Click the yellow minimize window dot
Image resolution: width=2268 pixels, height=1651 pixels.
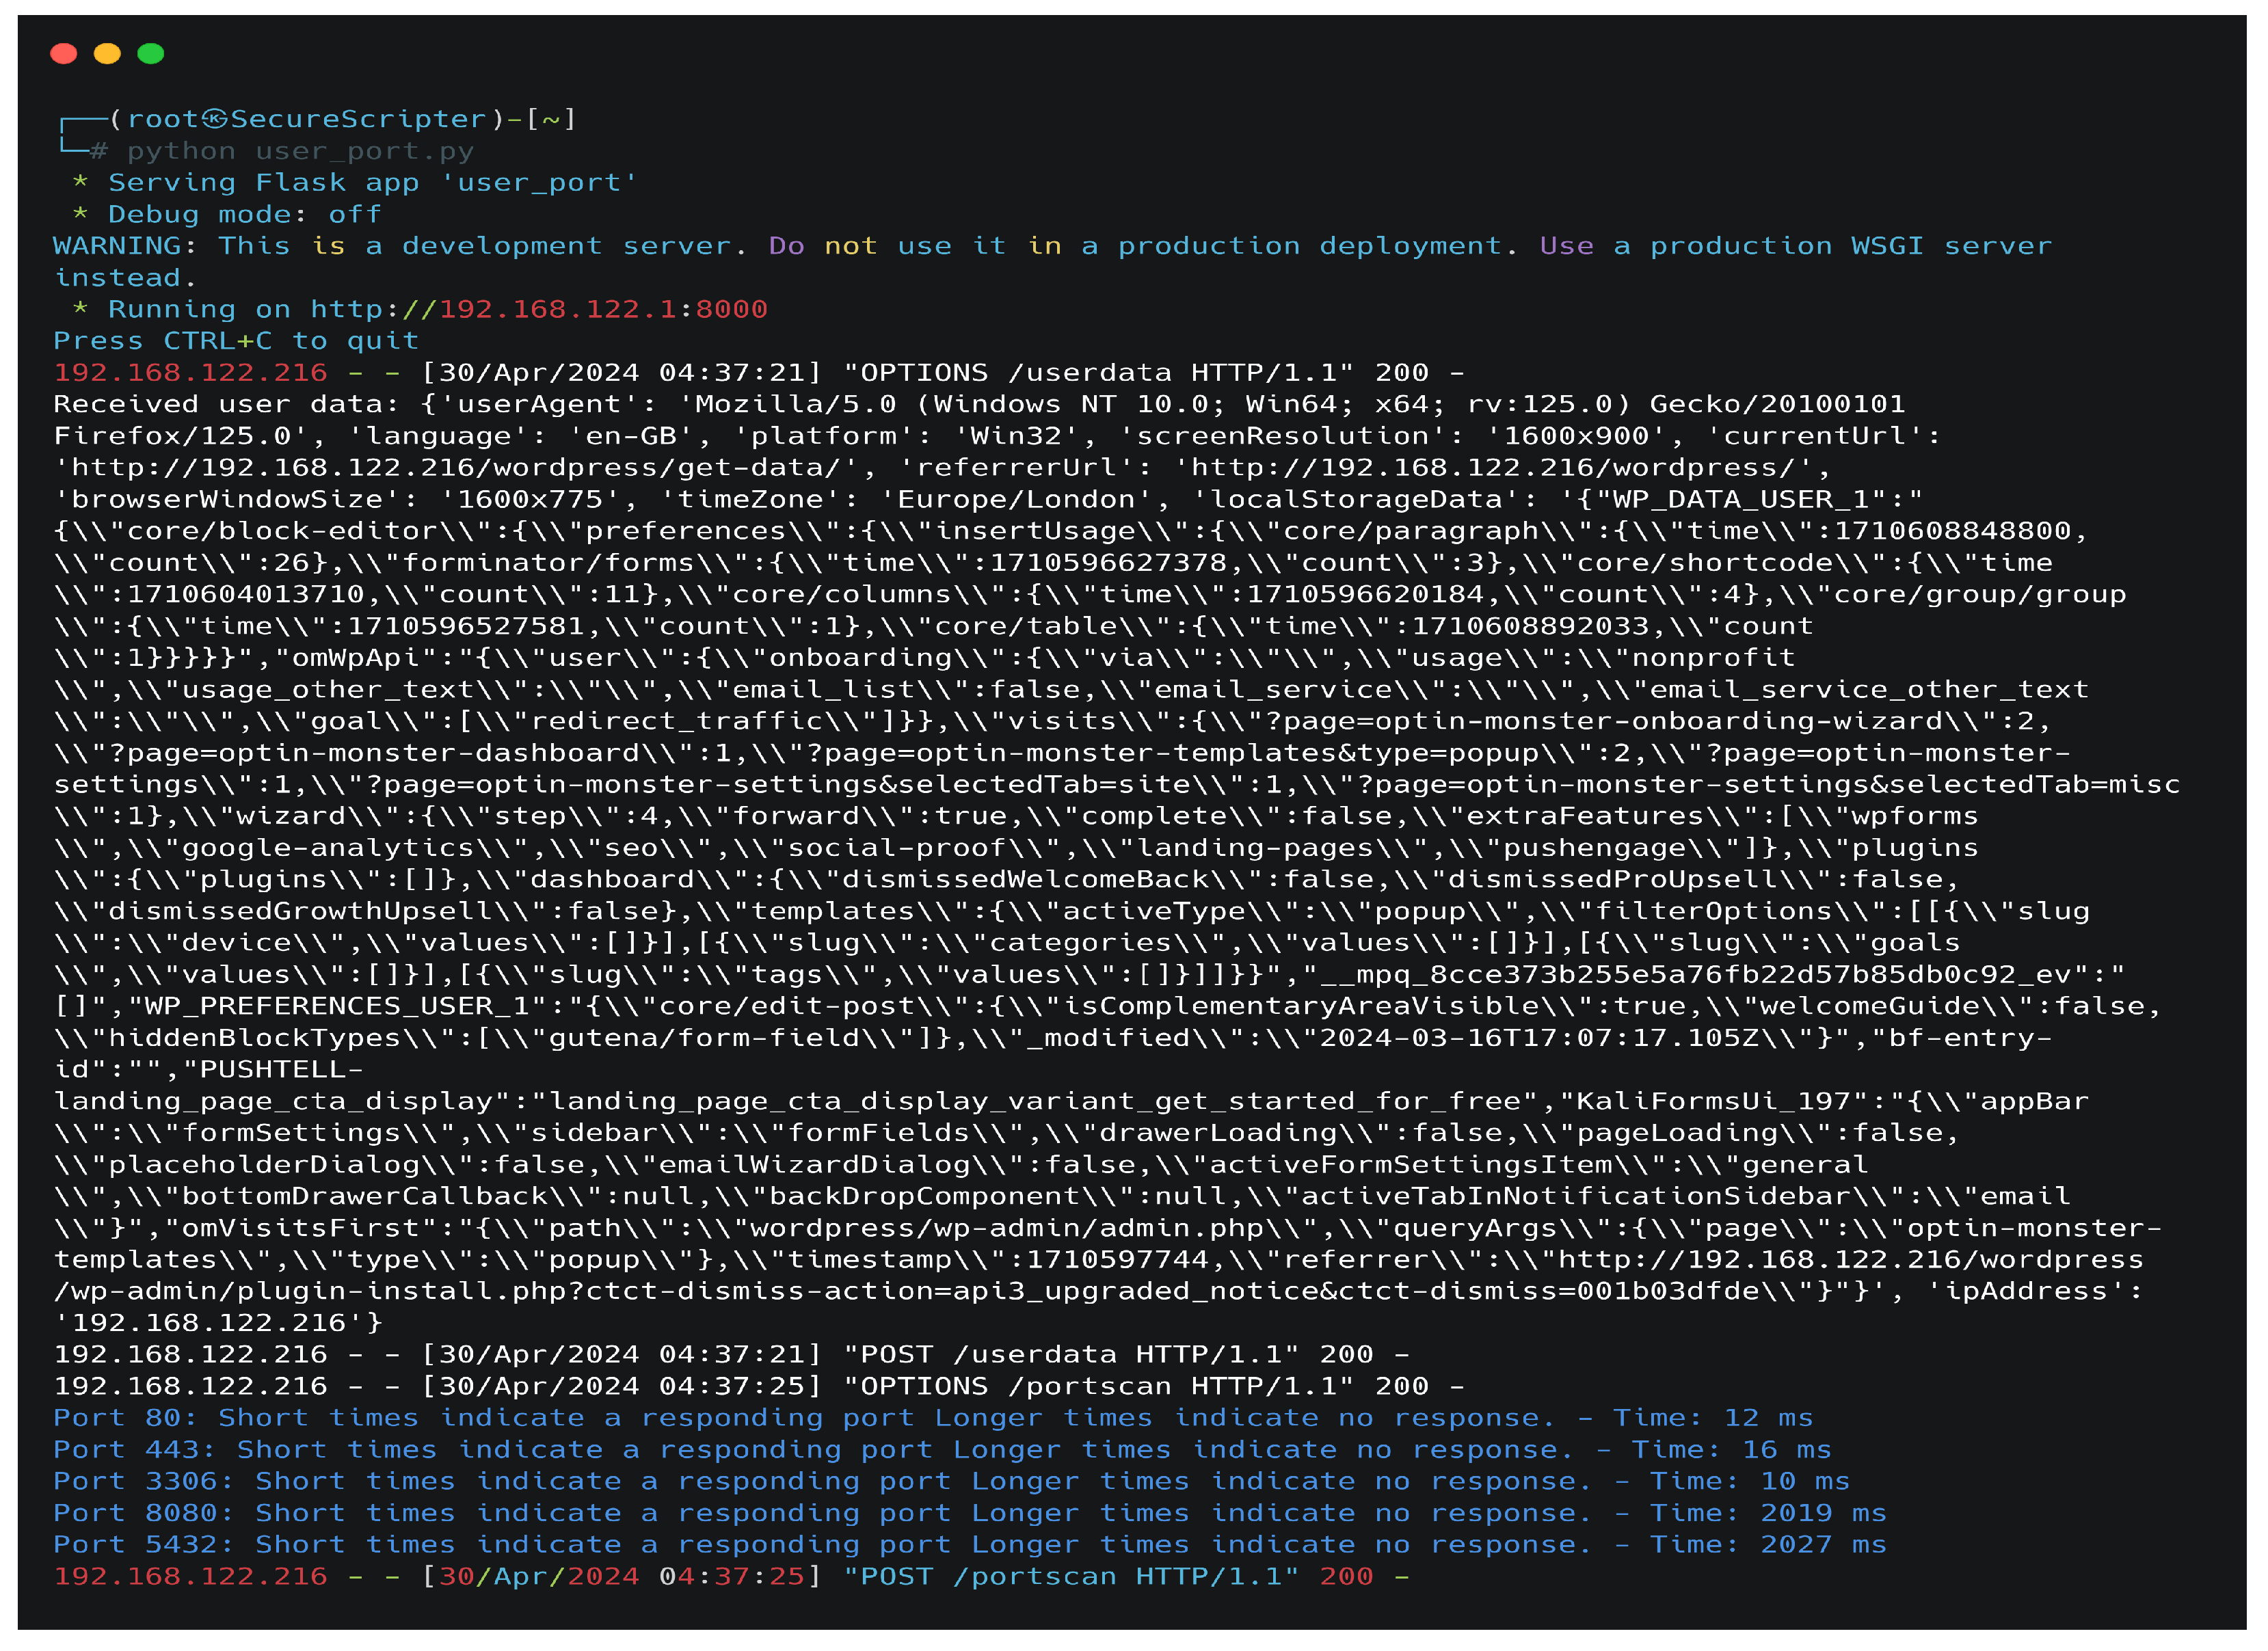[x=107, y=53]
